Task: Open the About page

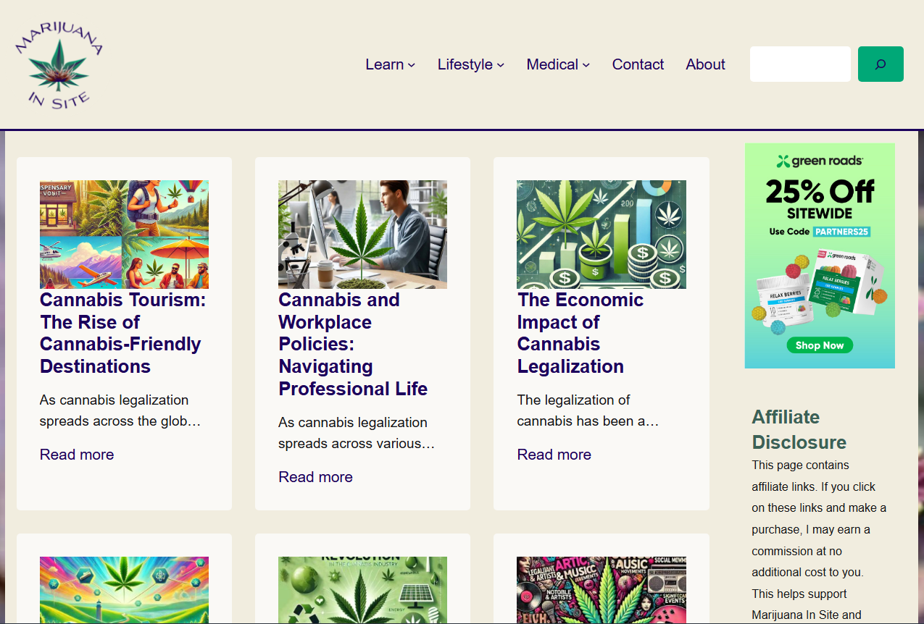Action: pyautogui.click(x=704, y=64)
